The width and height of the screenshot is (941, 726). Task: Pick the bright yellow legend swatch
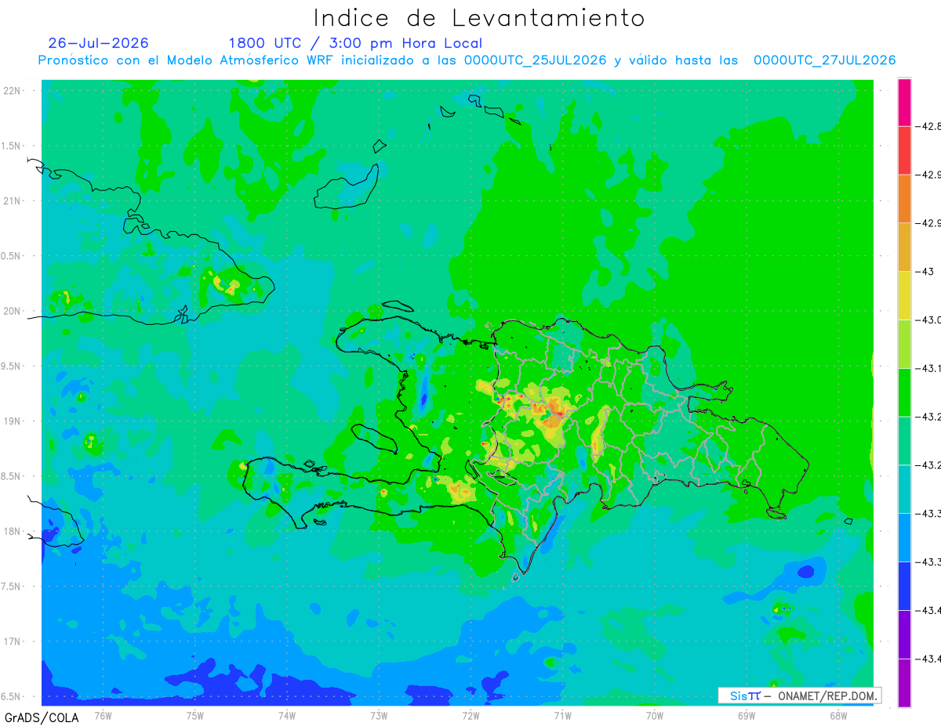904,295
